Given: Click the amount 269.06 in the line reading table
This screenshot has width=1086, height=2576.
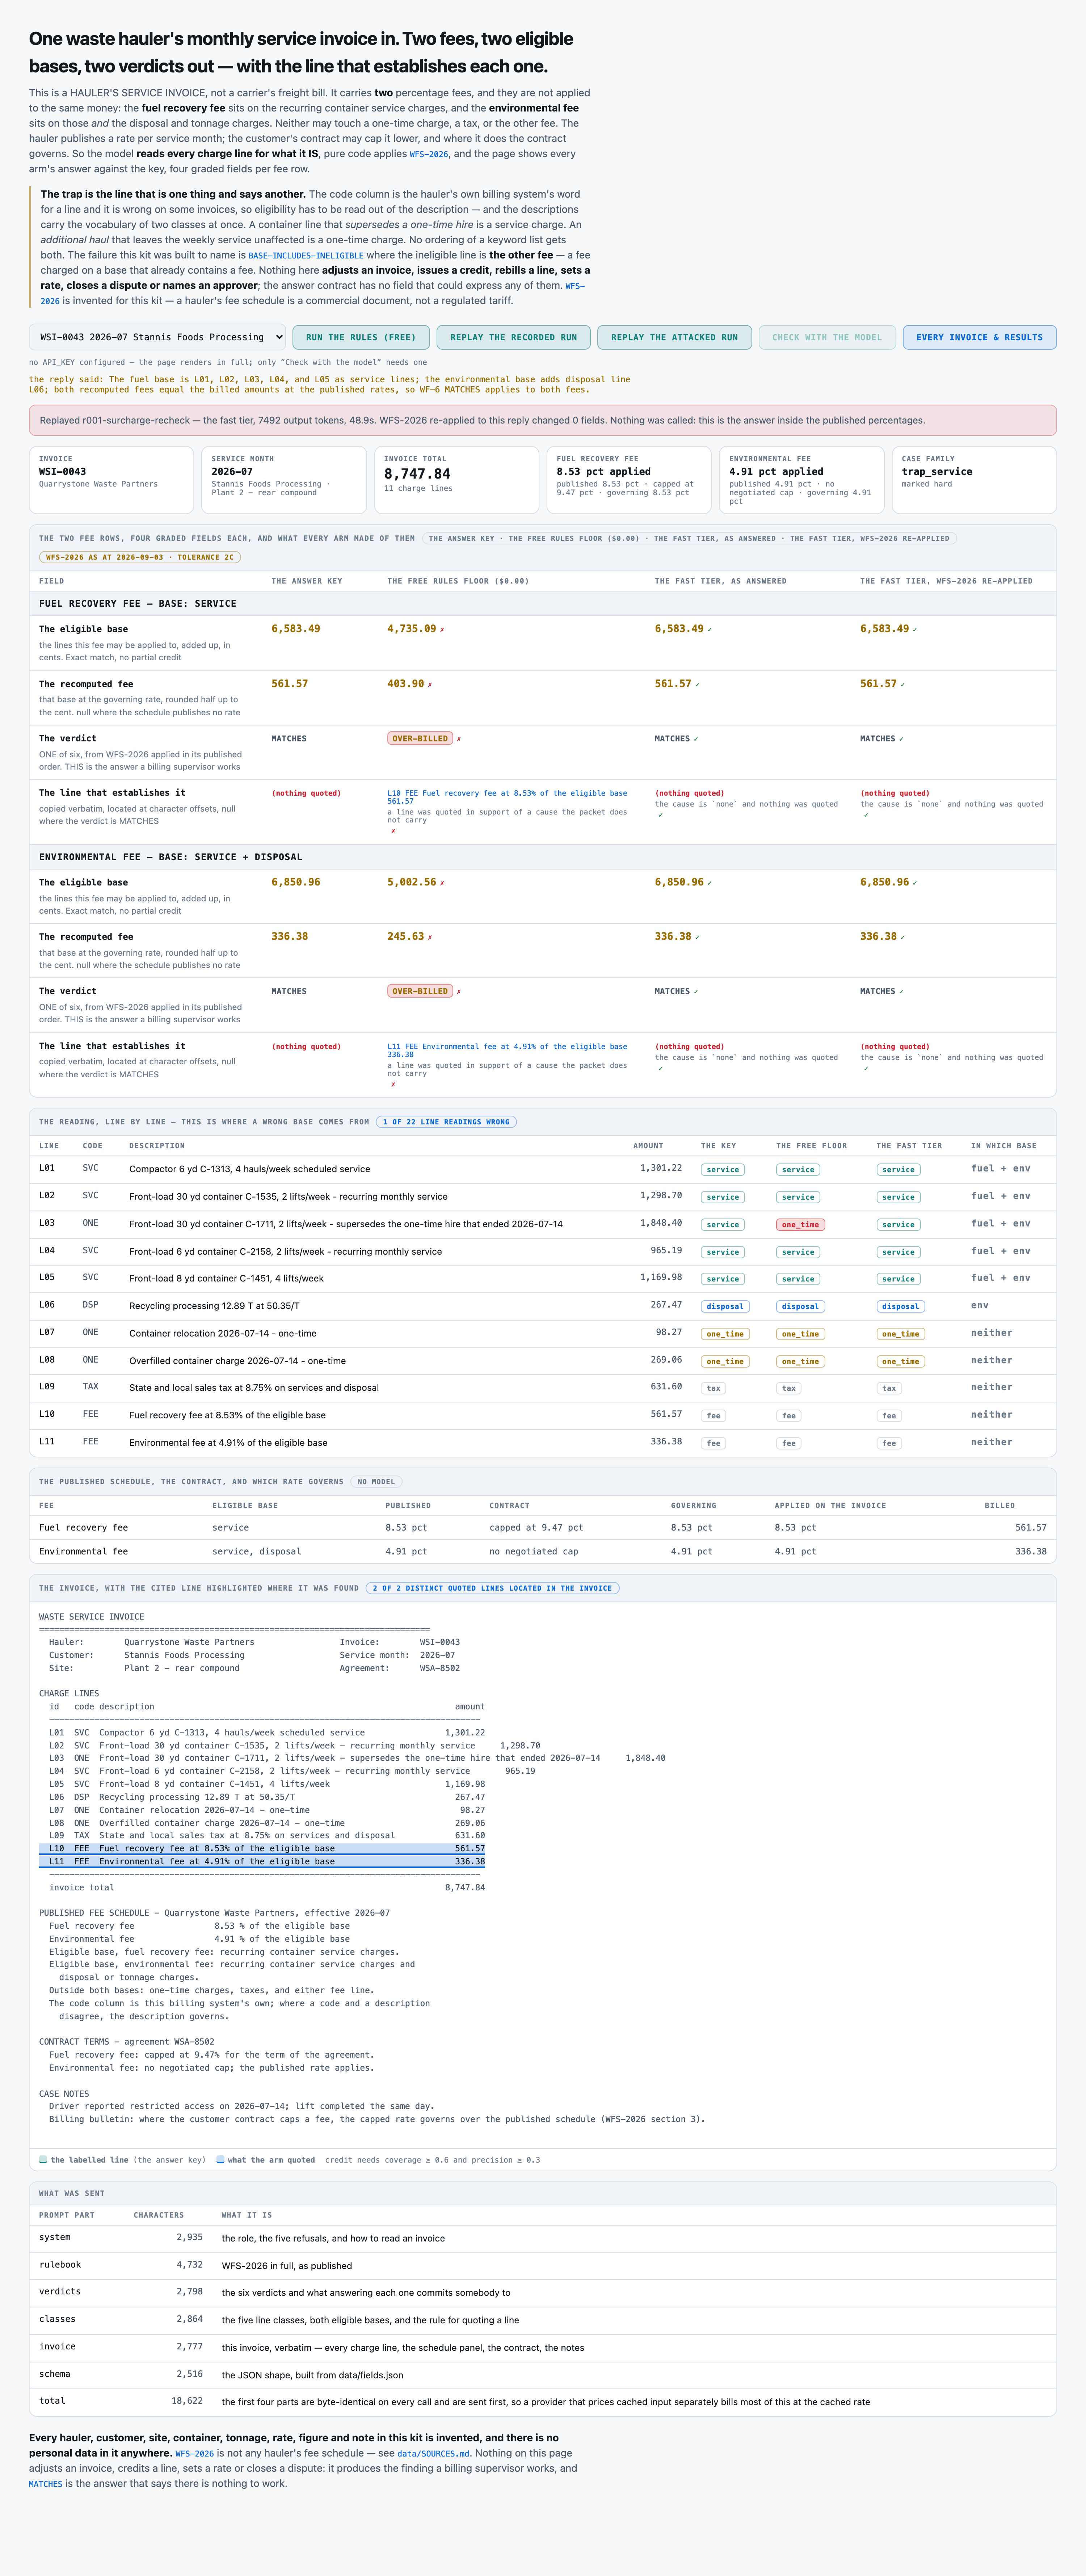Looking at the screenshot, I should [x=666, y=1360].
